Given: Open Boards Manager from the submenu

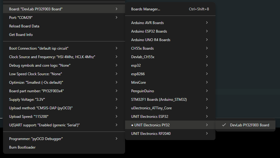Looking at the screenshot, I should [145, 9].
